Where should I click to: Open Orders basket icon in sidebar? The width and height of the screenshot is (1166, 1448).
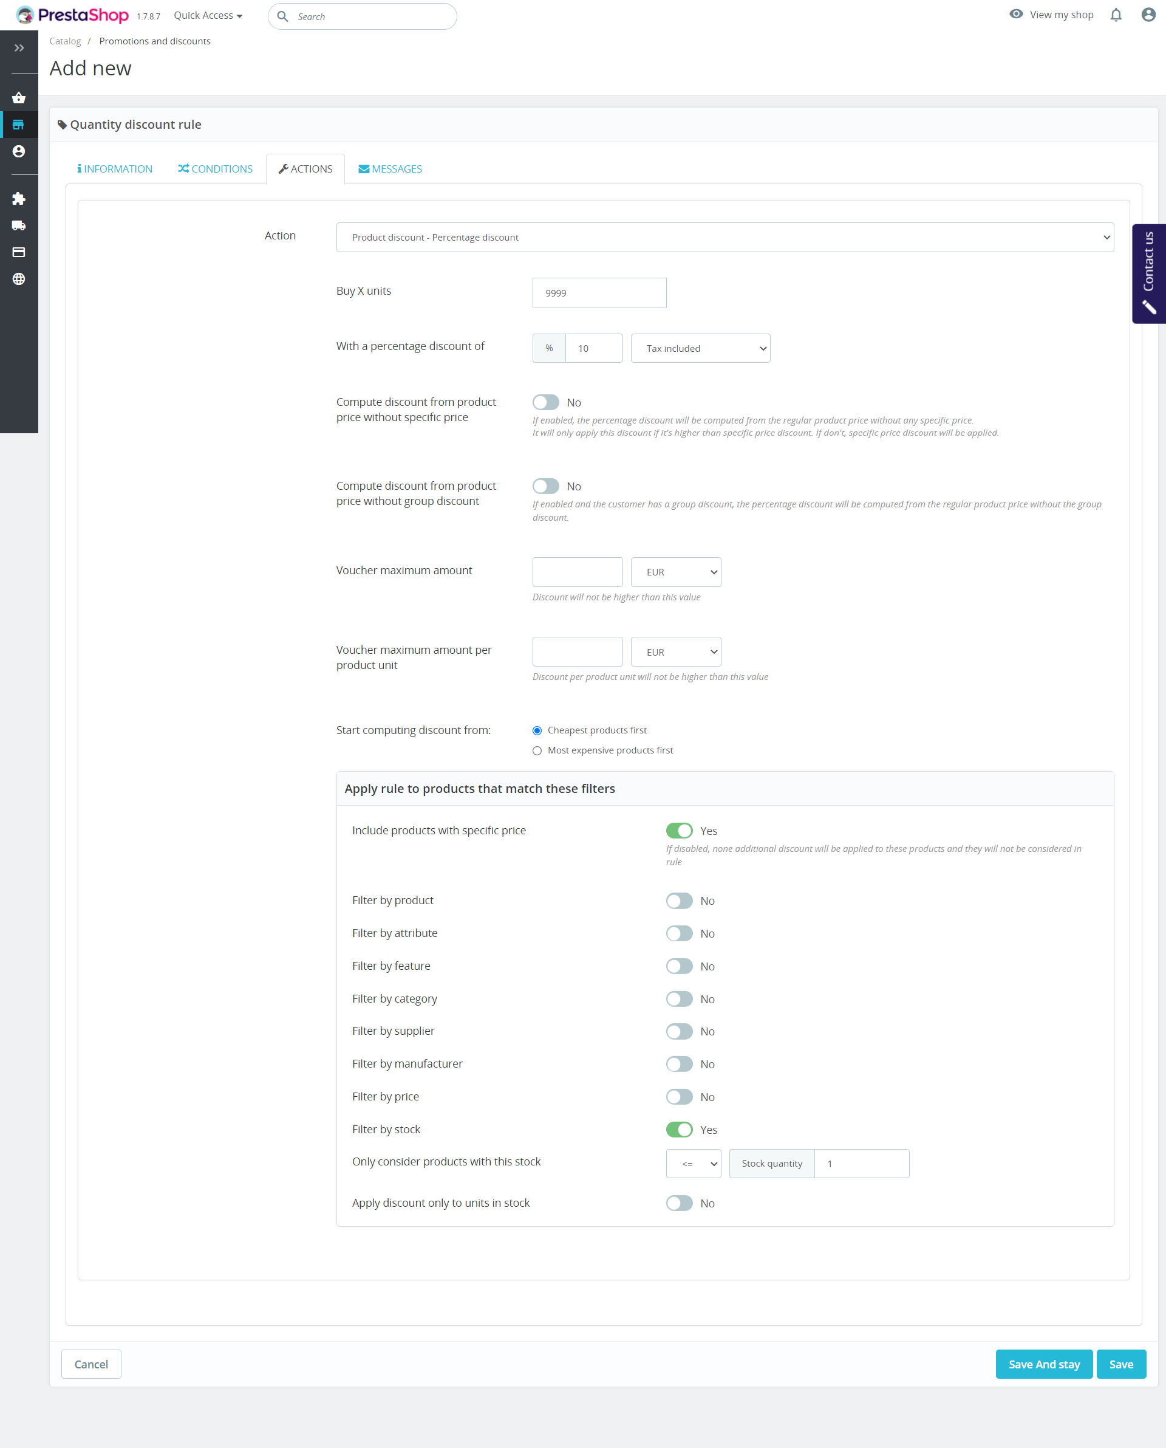coord(19,98)
